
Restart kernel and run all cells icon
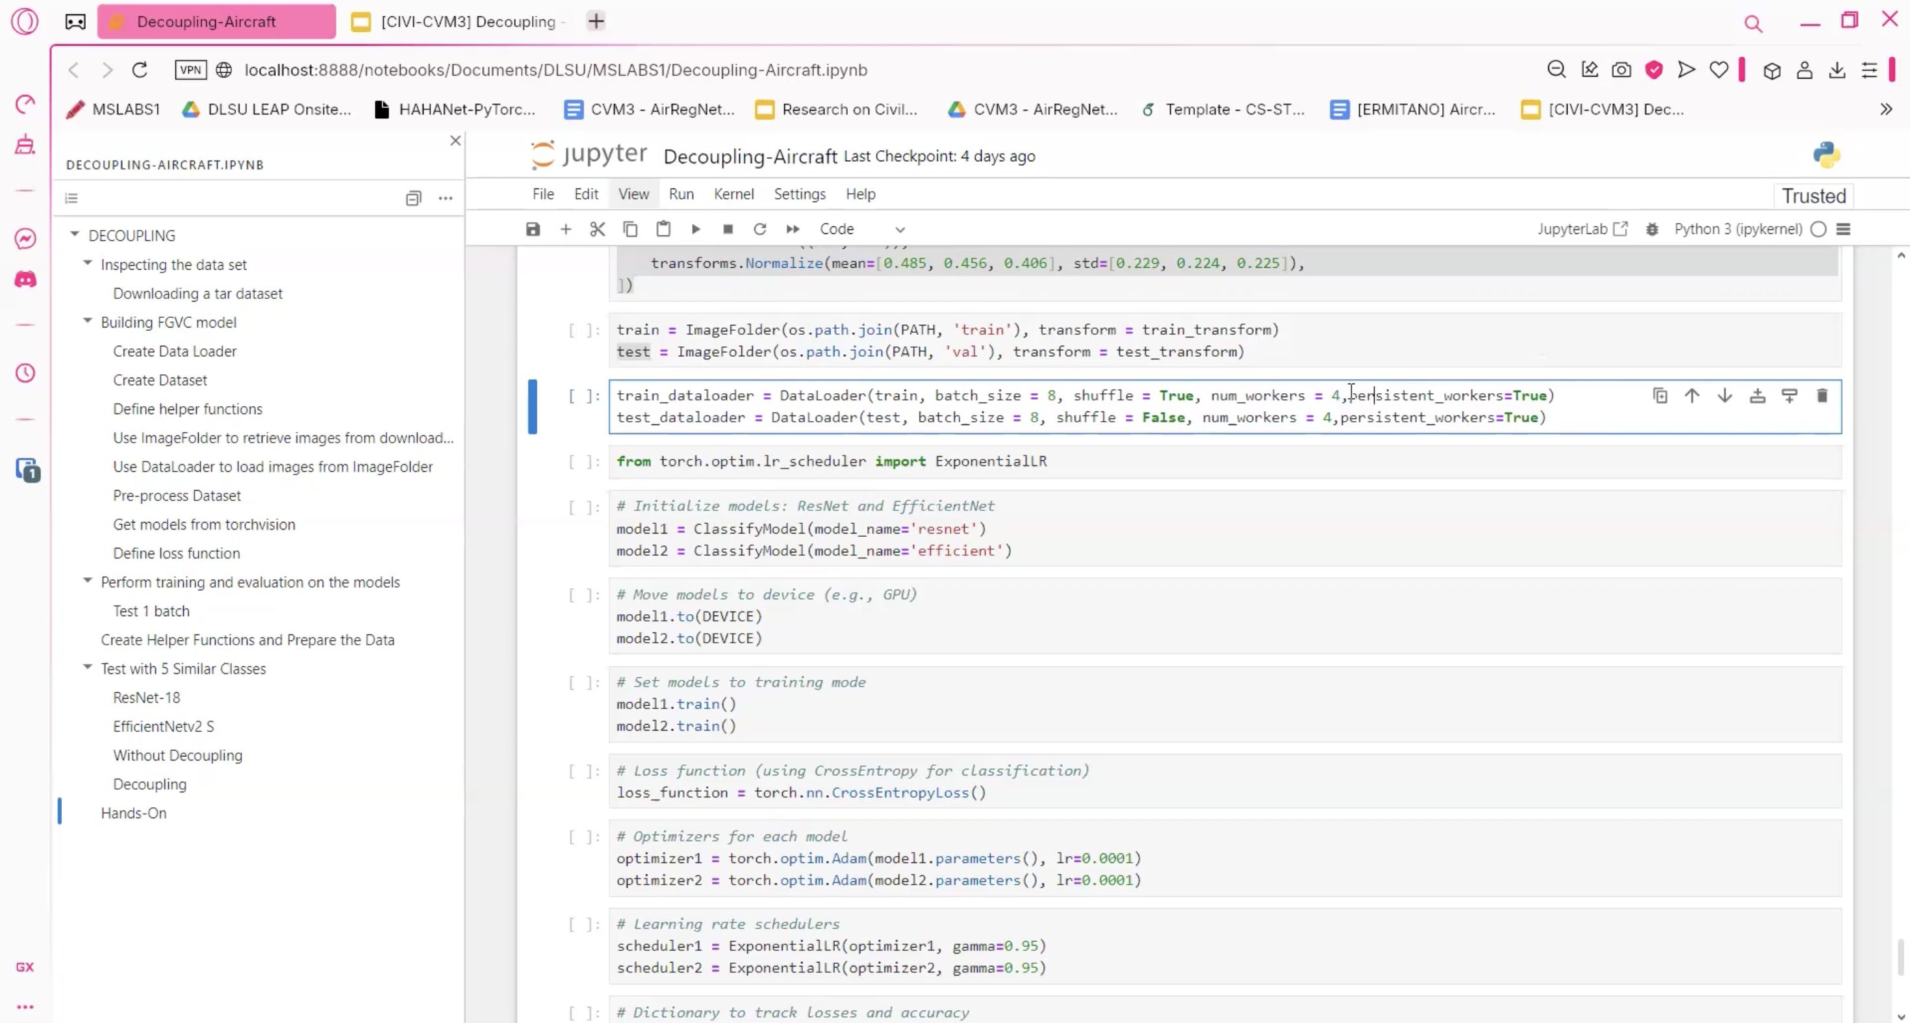[x=793, y=229]
